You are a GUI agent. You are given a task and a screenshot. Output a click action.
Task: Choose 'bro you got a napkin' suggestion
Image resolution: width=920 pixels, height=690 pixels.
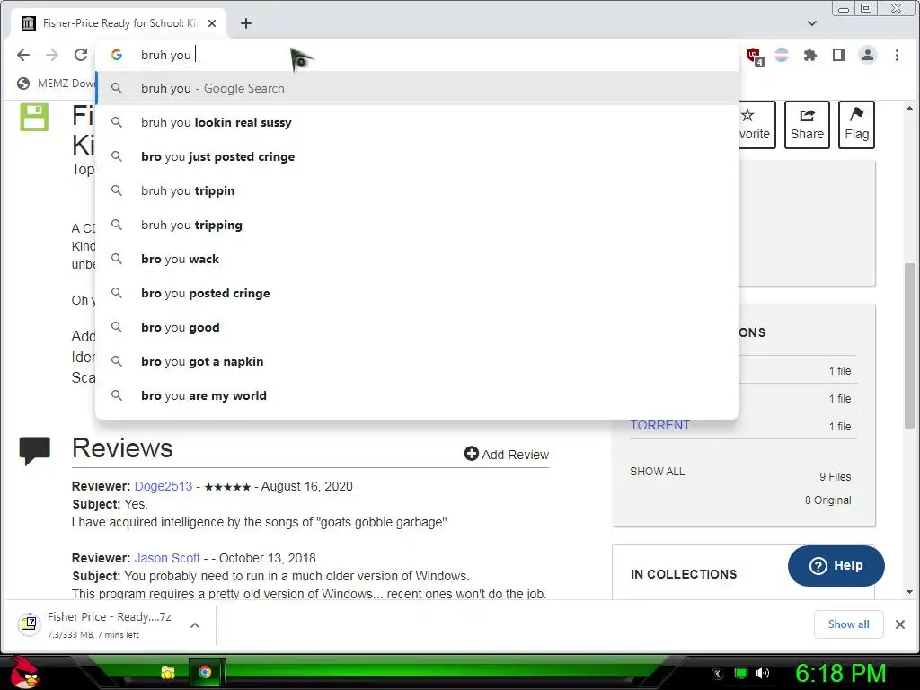417,361
